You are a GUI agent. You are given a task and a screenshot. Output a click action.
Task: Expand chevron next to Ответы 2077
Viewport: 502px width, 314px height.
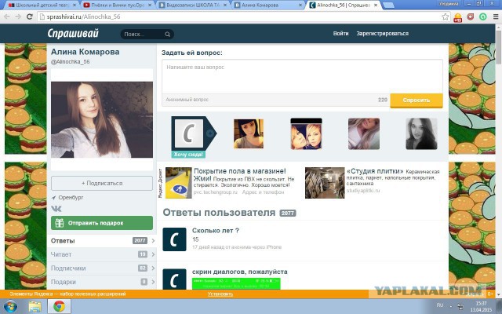click(x=153, y=241)
